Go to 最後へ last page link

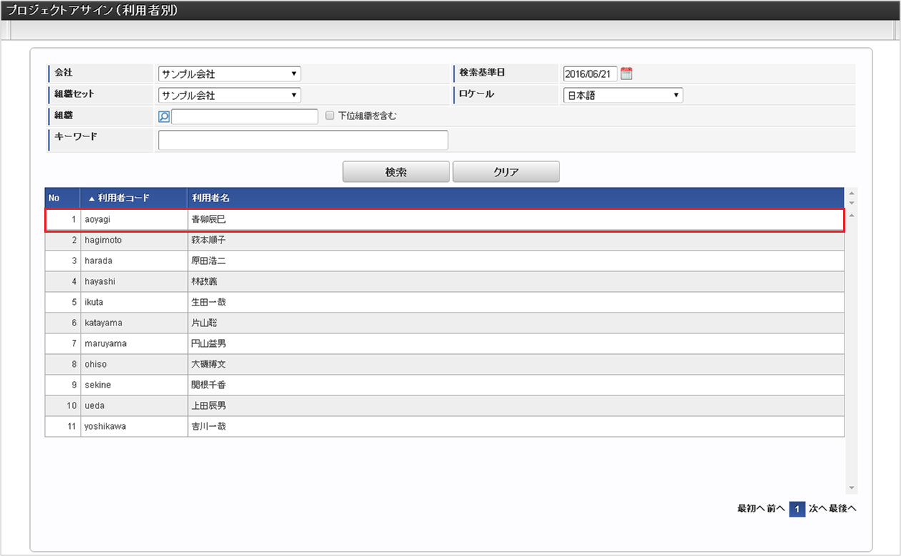[842, 509]
